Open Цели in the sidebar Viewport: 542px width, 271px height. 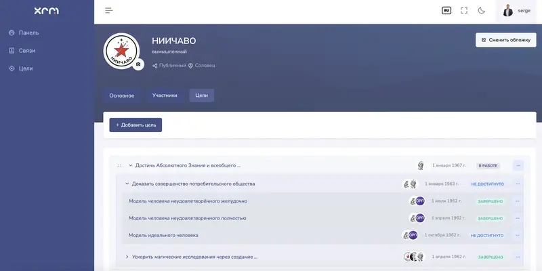click(x=26, y=68)
